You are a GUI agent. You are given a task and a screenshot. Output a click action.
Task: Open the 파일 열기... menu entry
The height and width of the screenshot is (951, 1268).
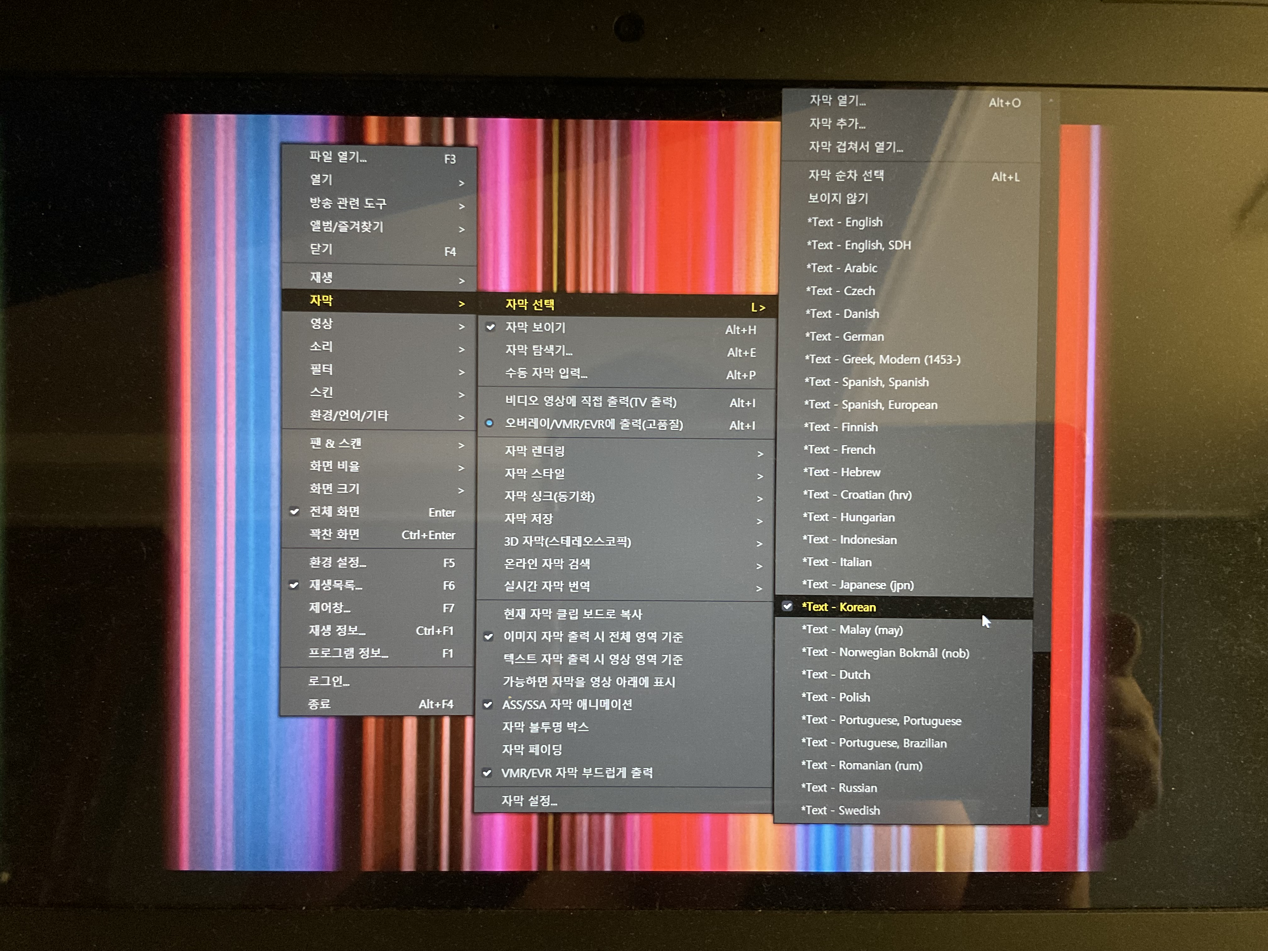pos(380,158)
